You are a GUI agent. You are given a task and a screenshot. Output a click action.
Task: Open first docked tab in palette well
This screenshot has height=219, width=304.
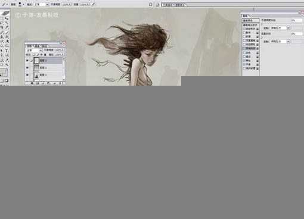pos(168,5)
